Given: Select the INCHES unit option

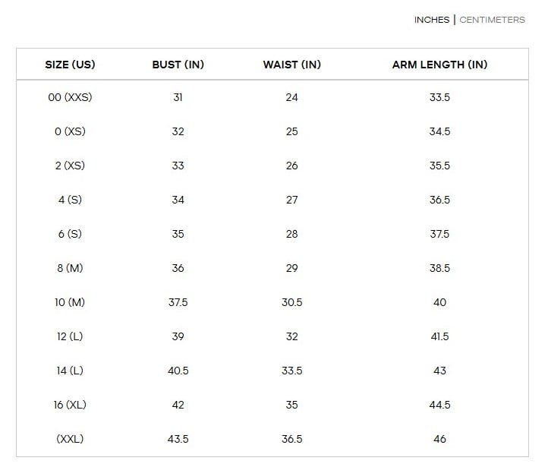Looking at the screenshot, I should click(432, 20).
